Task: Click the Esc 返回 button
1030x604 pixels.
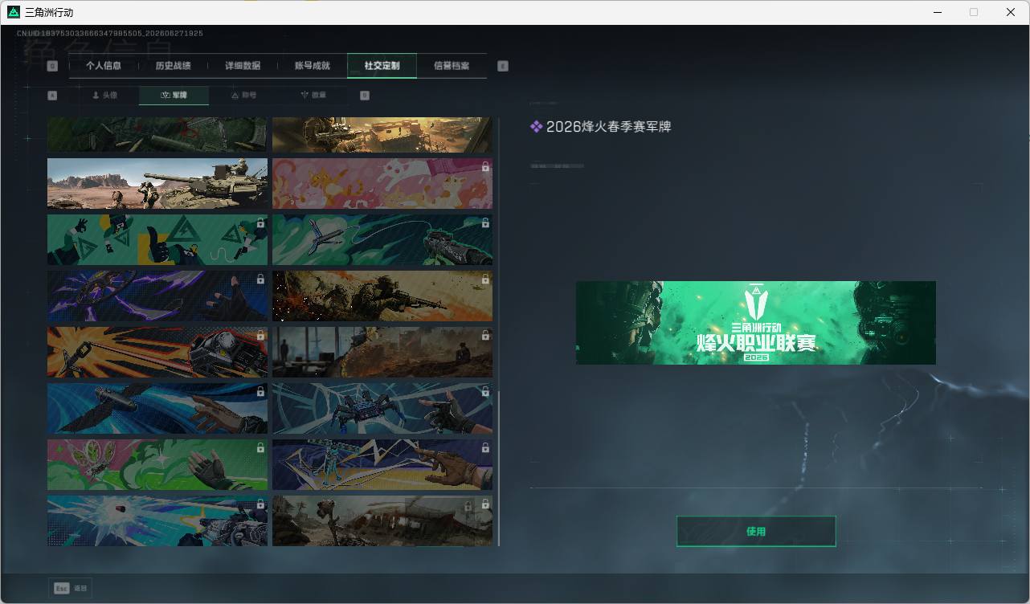Action: point(70,588)
